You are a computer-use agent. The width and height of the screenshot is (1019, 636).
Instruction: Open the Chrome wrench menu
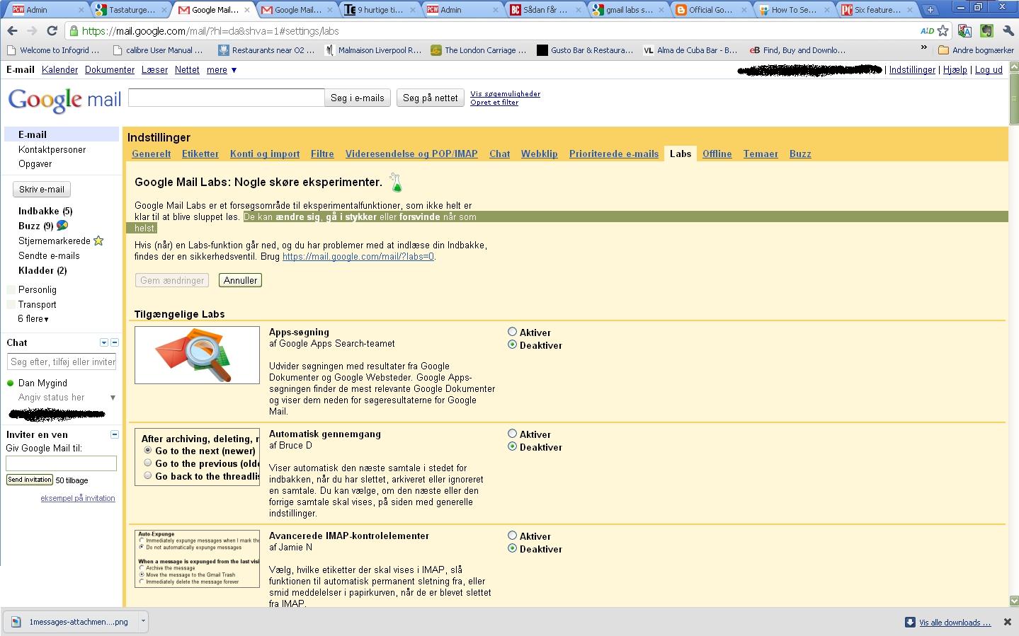[x=1008, y=31]
